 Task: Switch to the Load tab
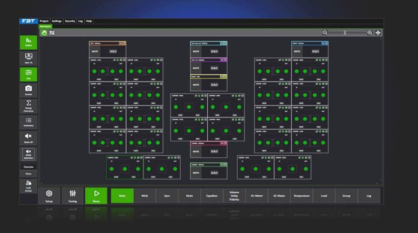click(324, 196)
